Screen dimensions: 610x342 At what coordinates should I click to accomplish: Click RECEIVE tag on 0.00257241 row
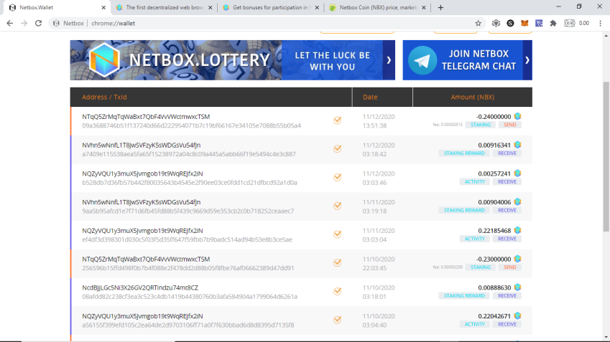[507, 181]
